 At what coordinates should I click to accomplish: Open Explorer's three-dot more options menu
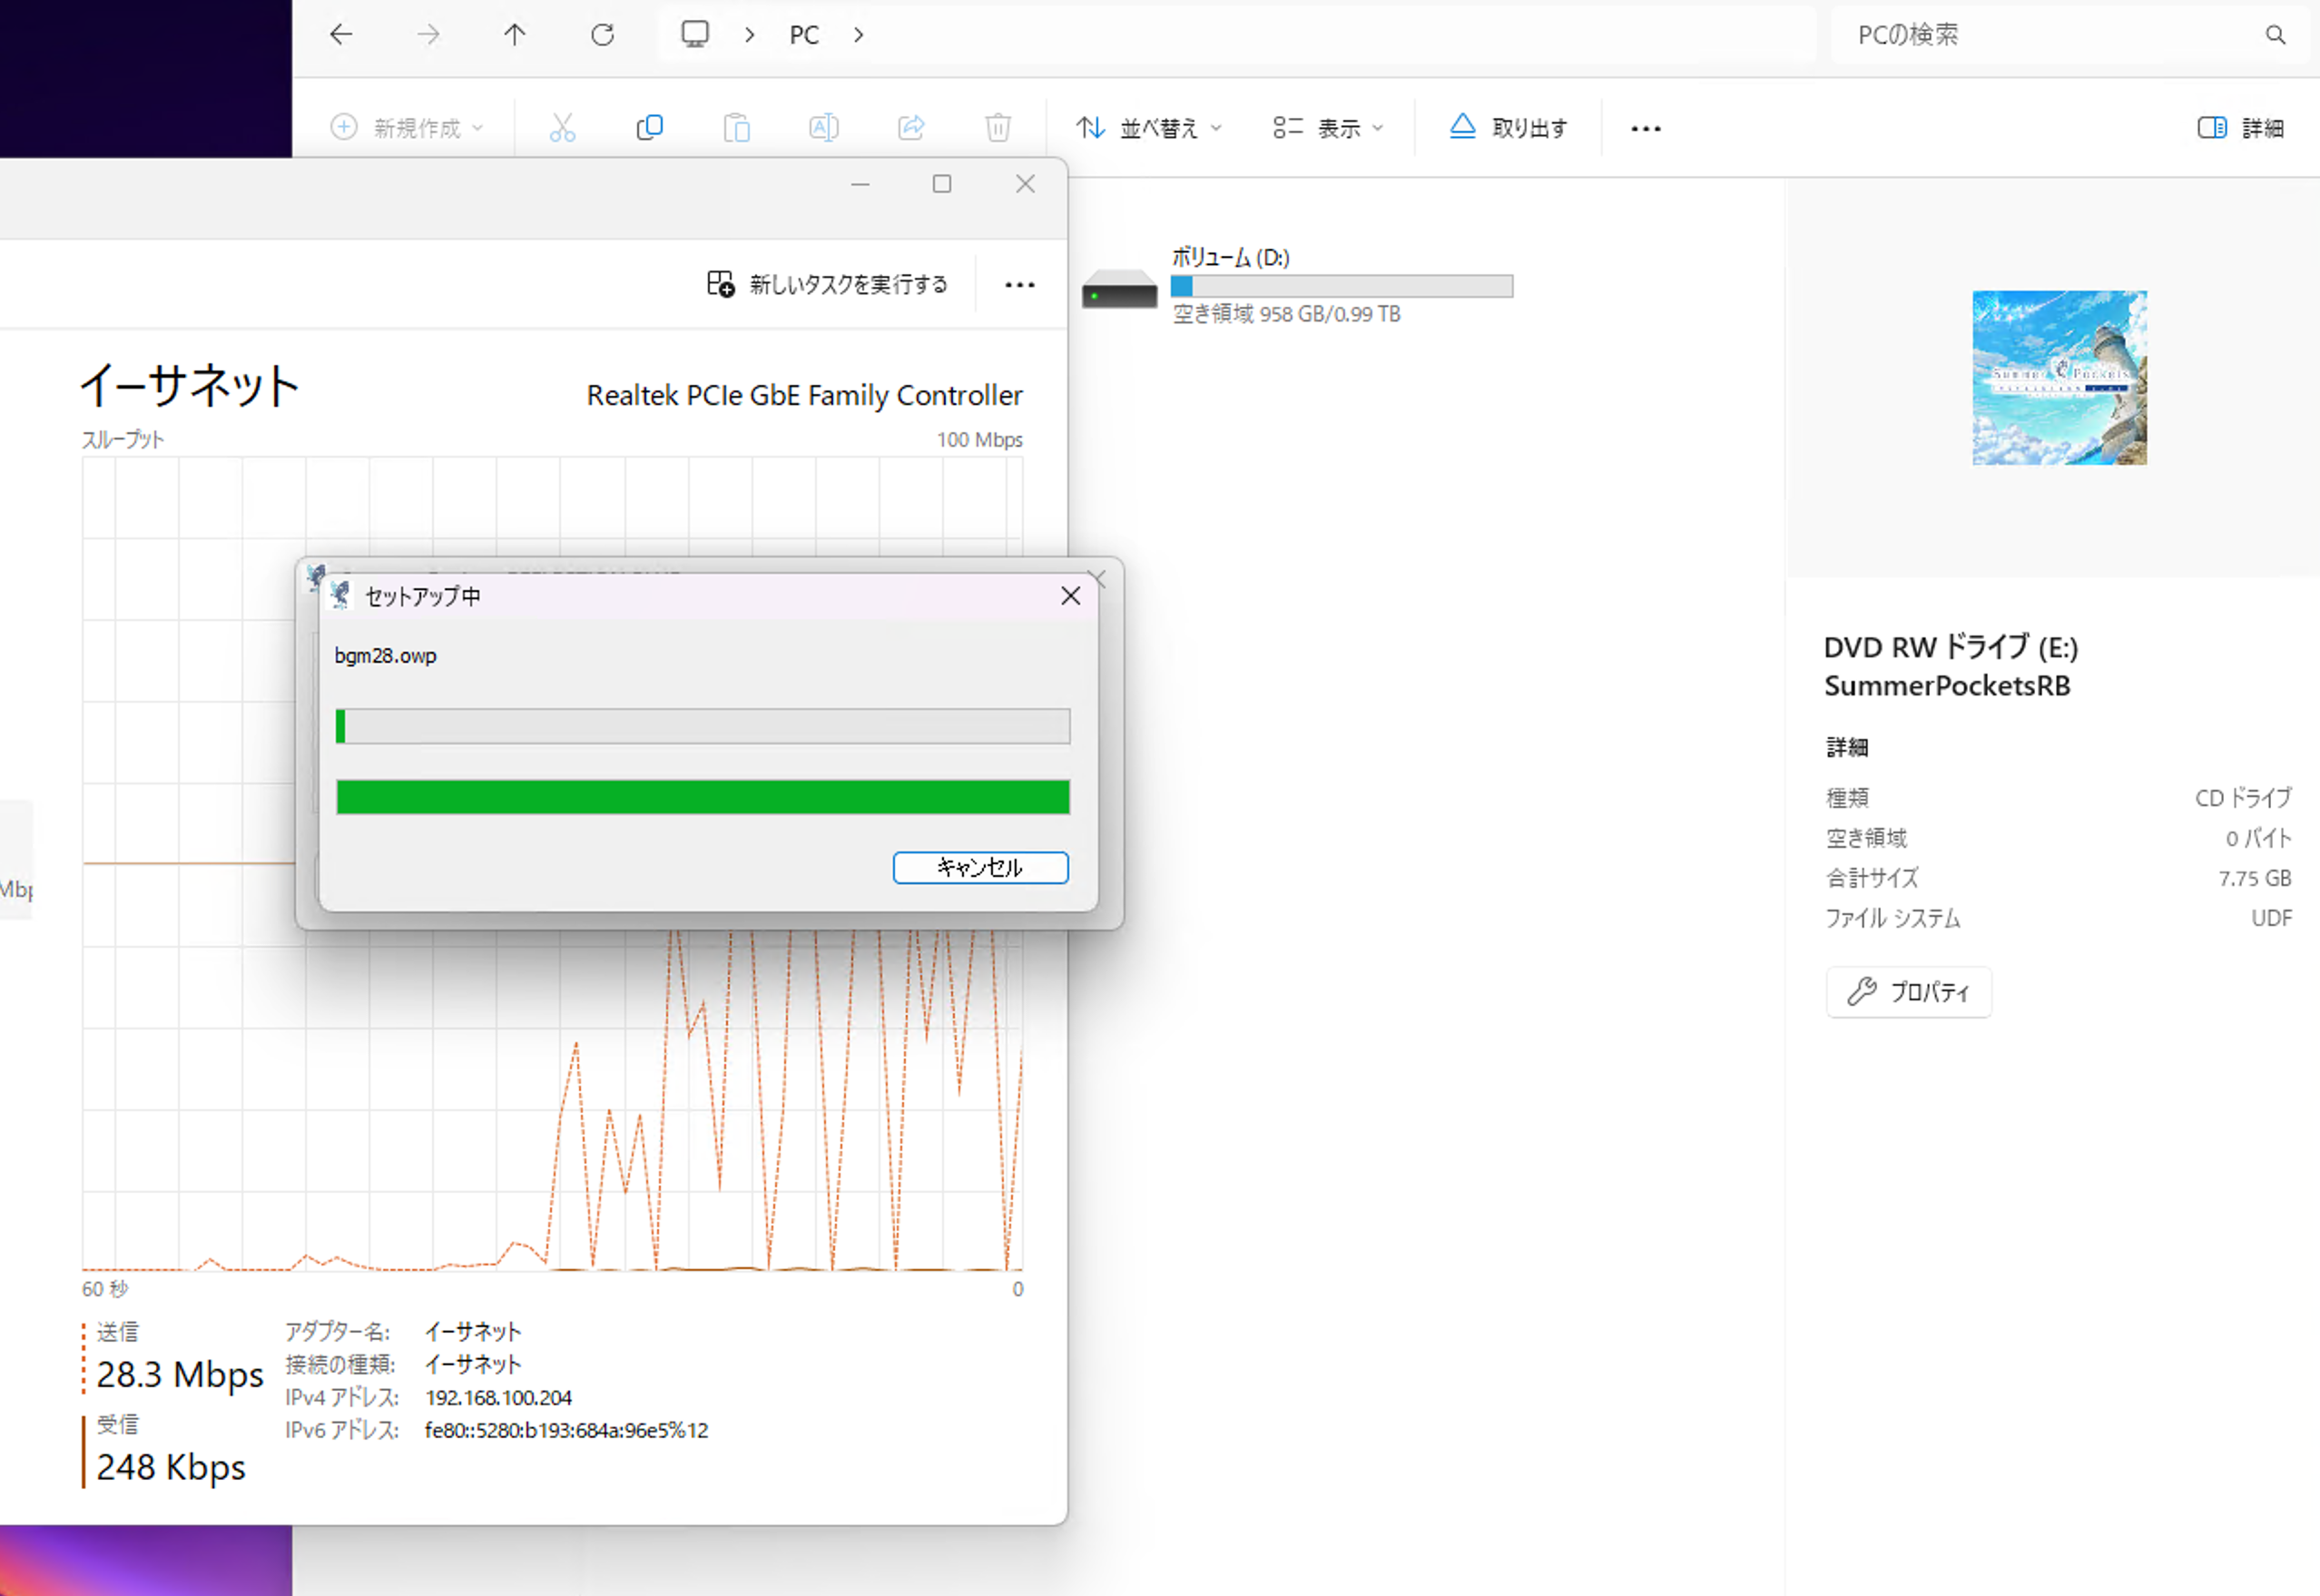(x=1646, y=128)
